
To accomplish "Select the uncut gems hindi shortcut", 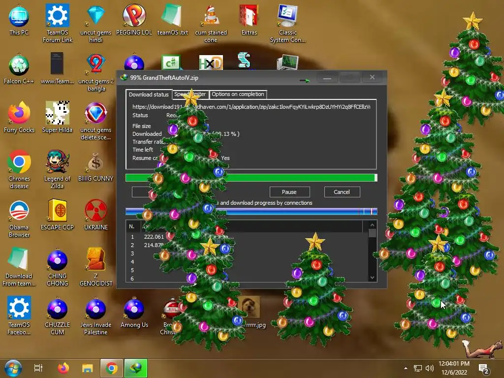I will [96, 23].
